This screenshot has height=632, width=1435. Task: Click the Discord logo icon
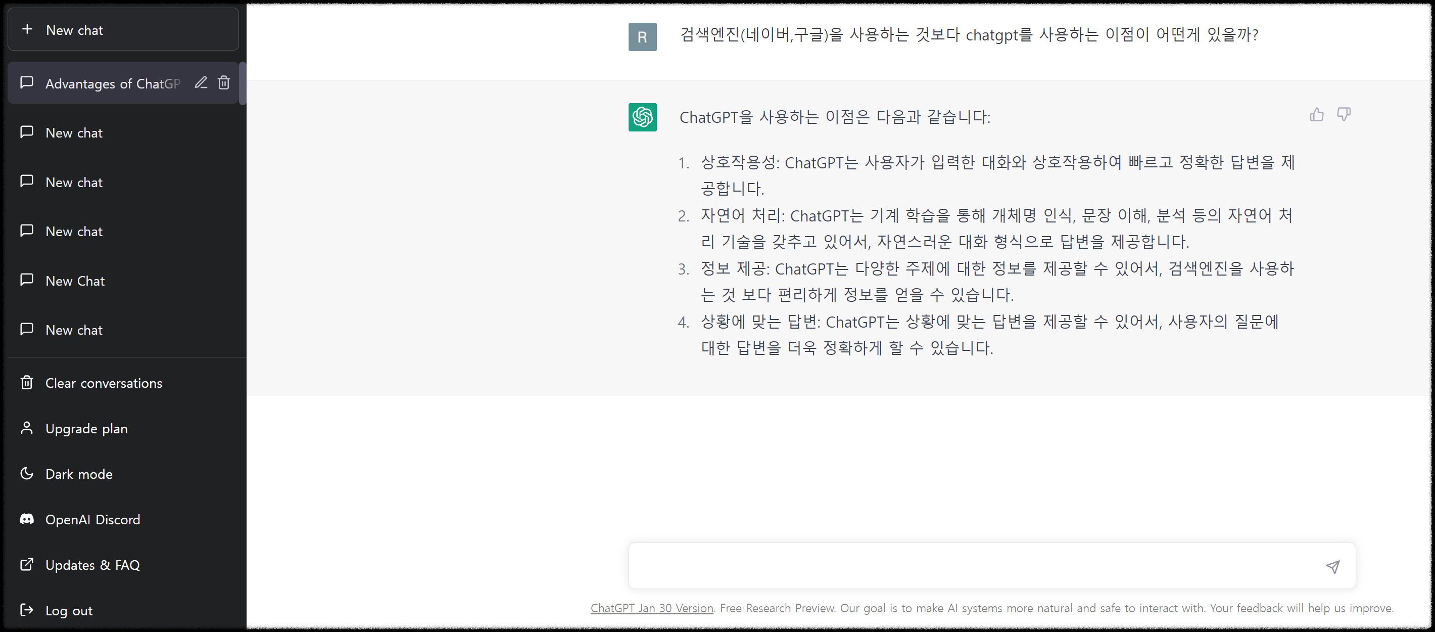pyautogui.click(x=27, y=519)
